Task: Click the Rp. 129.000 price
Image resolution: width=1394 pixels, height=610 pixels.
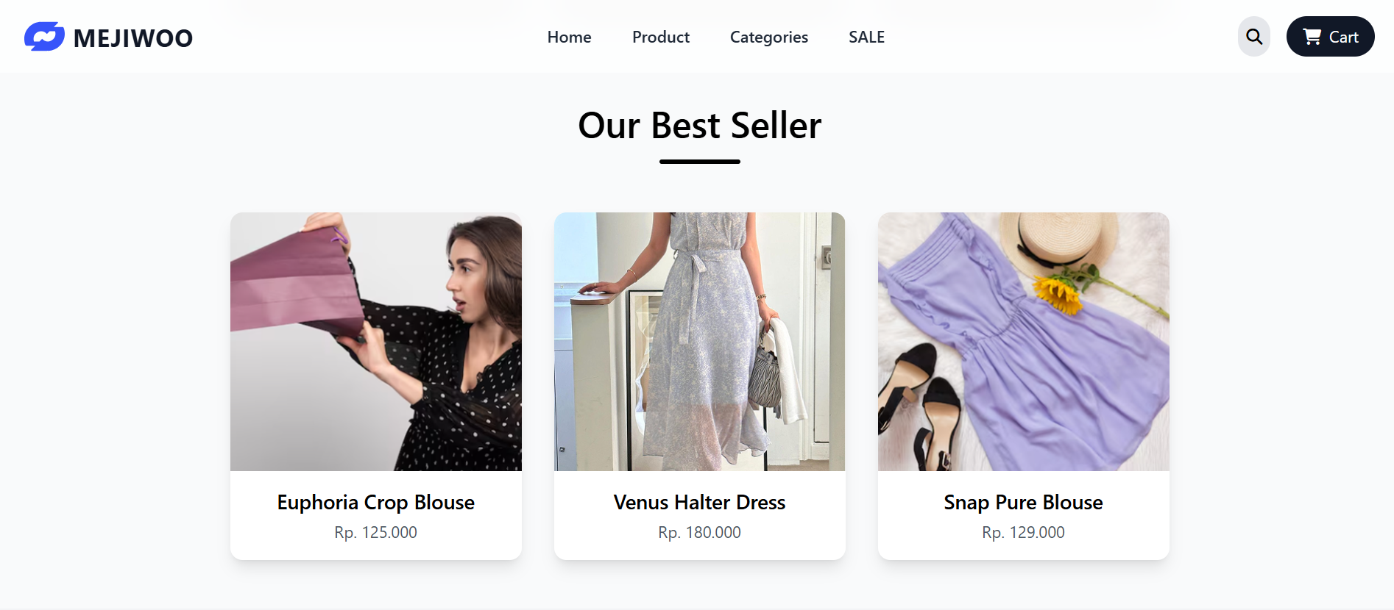Action: [x=1023, y=532]
